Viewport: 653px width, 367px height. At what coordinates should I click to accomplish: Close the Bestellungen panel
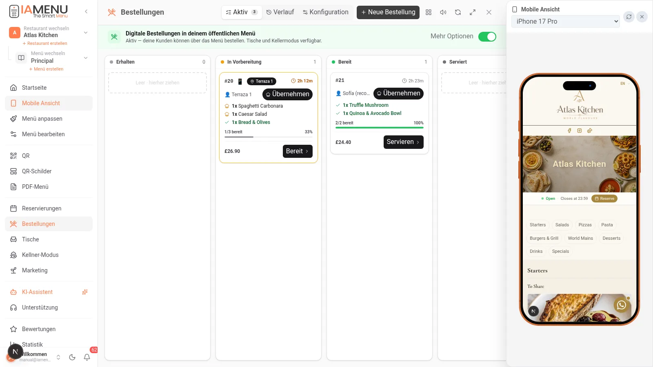point(489,12)
